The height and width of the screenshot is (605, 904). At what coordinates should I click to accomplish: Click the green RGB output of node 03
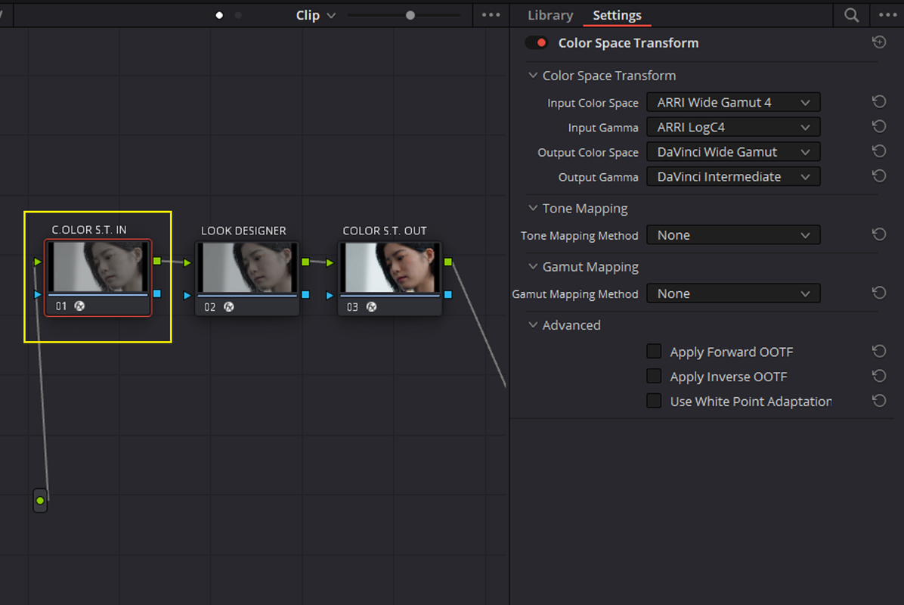448,262
